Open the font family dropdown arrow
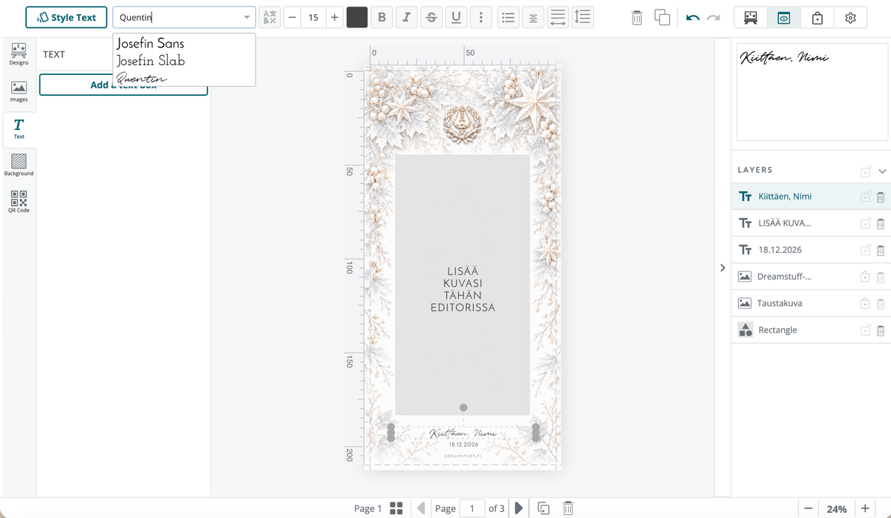Image resolution: width=891 pixels, height=518 pixels. 247,17
